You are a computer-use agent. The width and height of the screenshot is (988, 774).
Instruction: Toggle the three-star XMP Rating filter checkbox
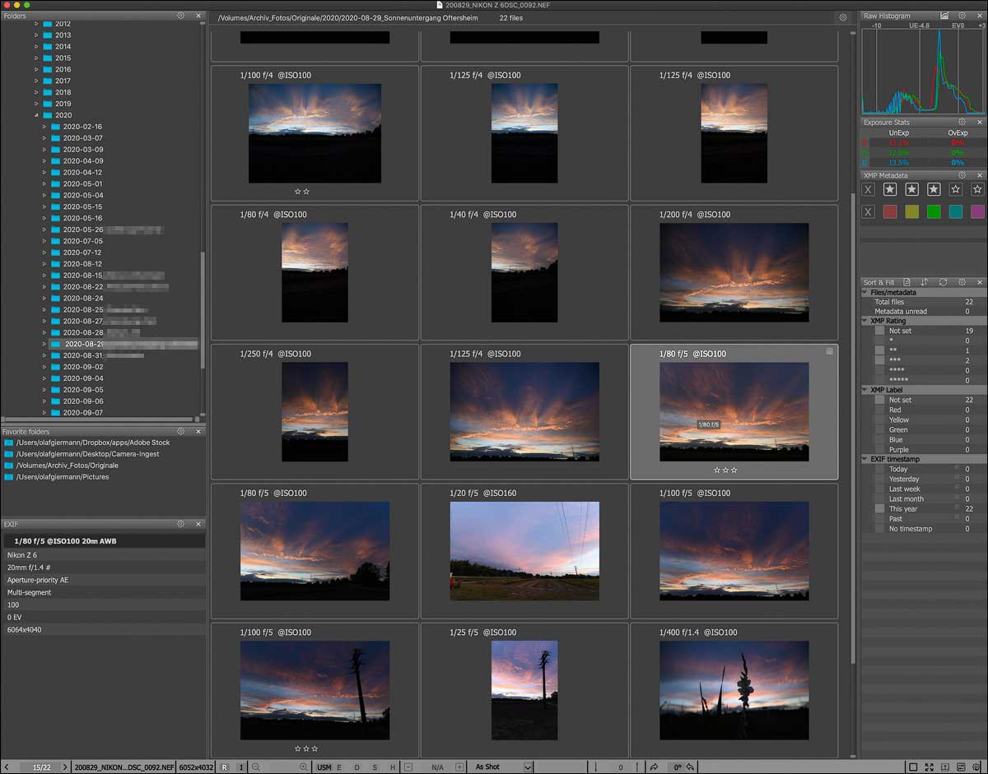click(x=879, y=360)
